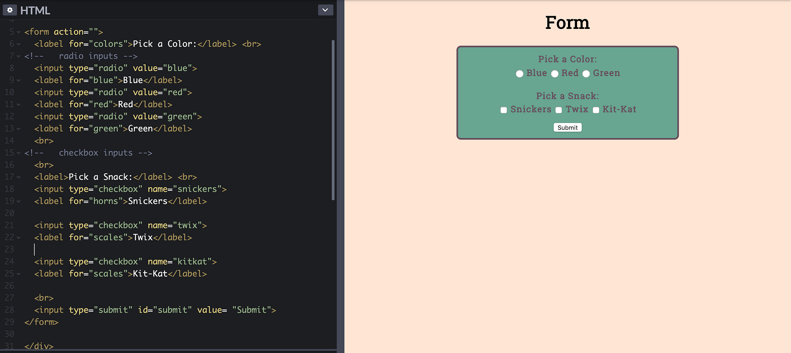This screenshot has height=353, width=791.
Task: Click name="snickers" checkbox code line
Action: pyautogui.click(x=131, y=189)
